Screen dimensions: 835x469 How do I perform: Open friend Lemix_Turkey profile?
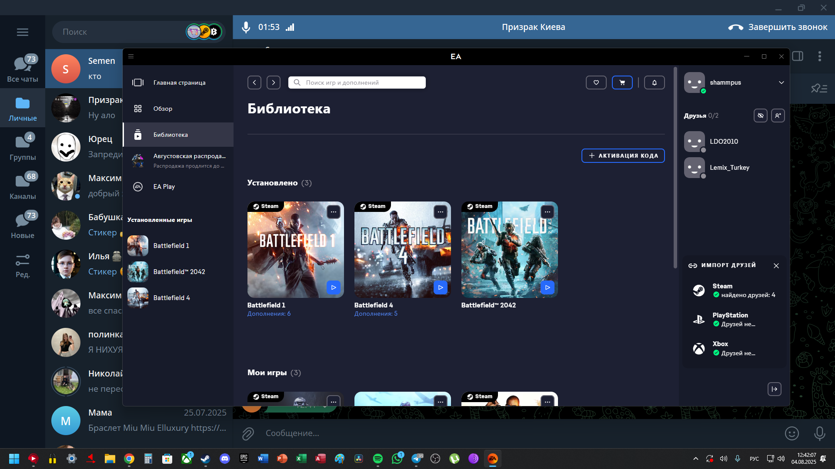click(x=735, y=168)
